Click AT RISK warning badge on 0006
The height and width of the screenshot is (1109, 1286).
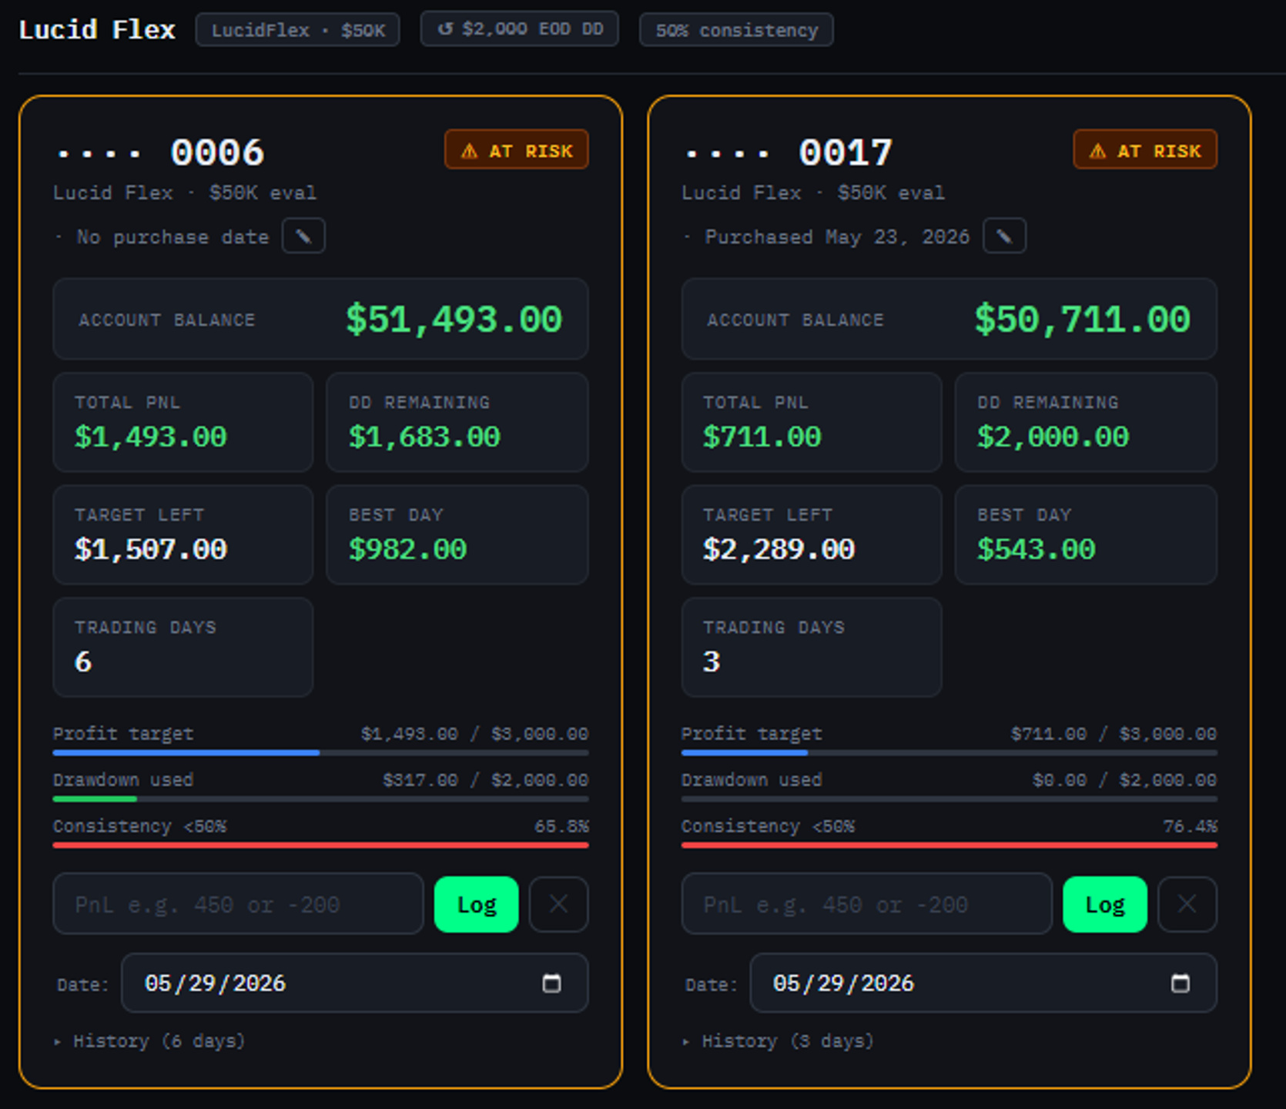click(517, 149)
